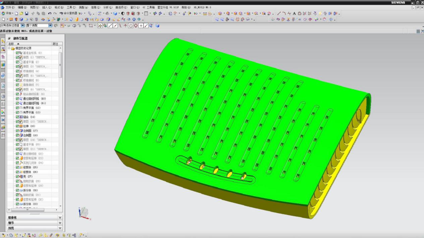Click the Undo arrow icon
Viewport: 424px width, 238px height.
tap(50, 13)
